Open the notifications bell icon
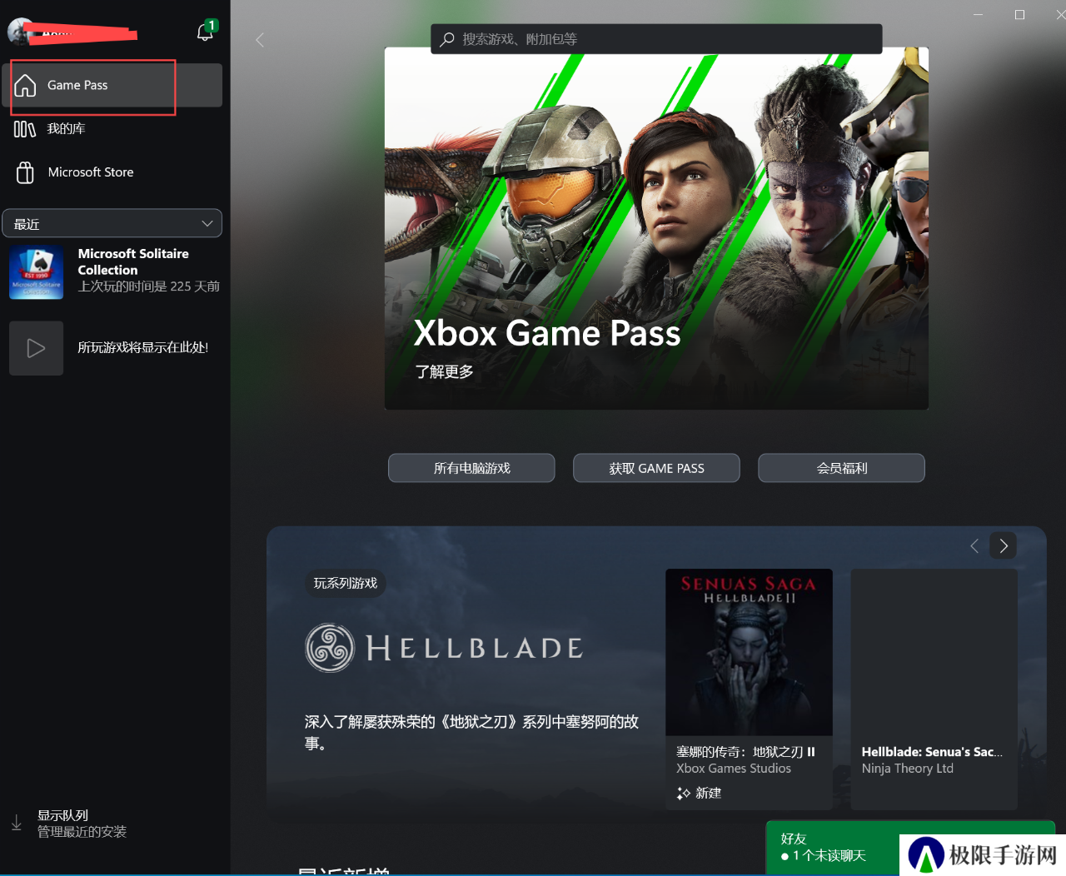 tap(205, 32)
